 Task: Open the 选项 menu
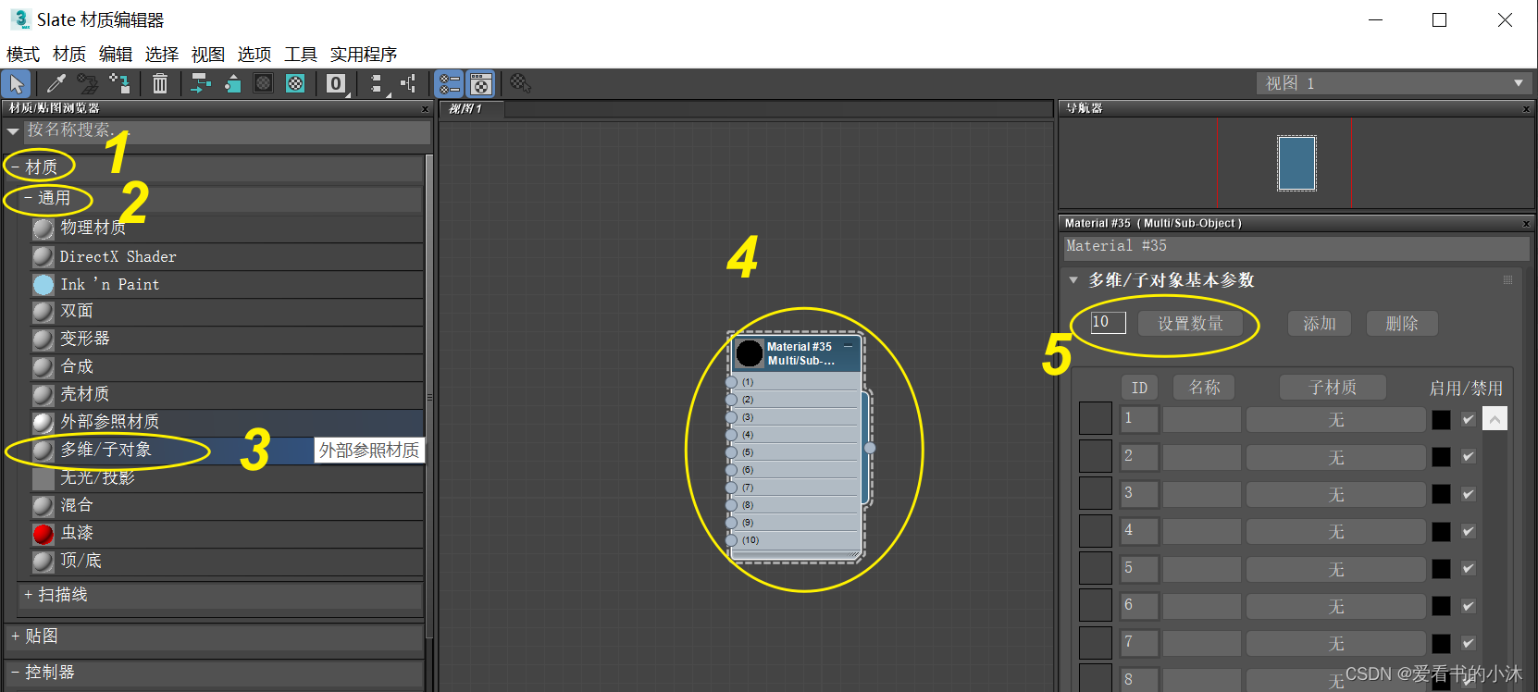click(x=254, y=55)
